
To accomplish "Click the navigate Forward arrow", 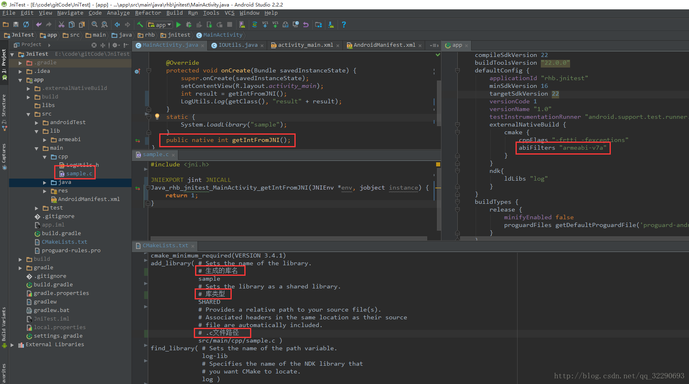I will click(x=127, y=24).
